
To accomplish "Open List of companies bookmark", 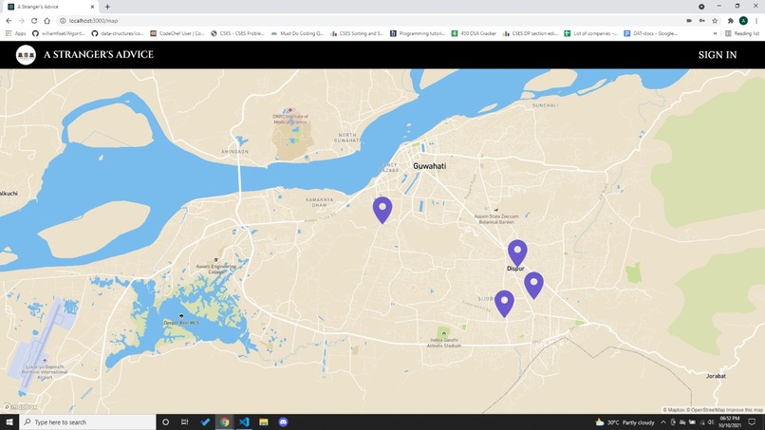I will coord(590,33).
